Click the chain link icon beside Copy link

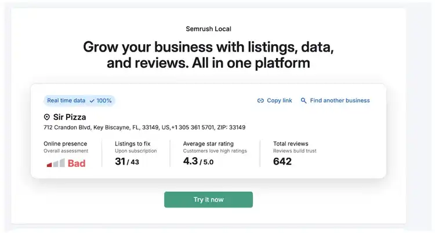260,101
